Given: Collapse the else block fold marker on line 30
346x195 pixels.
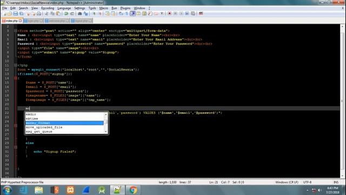Looking at the screenshot, I should (16, 147).
